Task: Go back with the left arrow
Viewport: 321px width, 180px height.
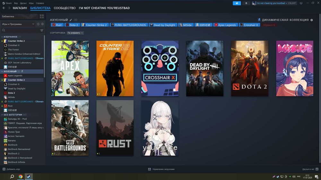Action: click(x=4, y=8)
